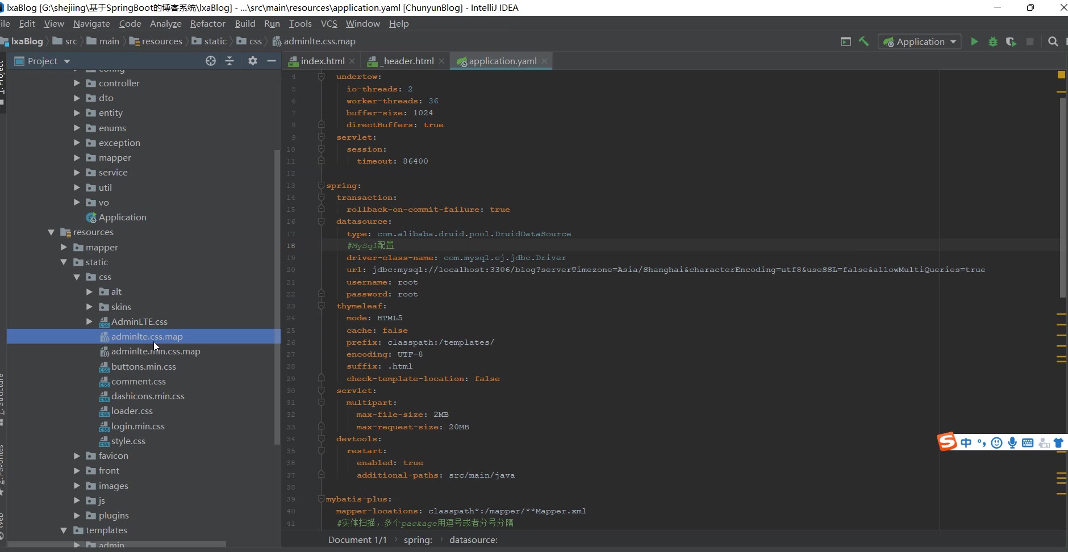Build project with hammer icon

tap(863, 41)
